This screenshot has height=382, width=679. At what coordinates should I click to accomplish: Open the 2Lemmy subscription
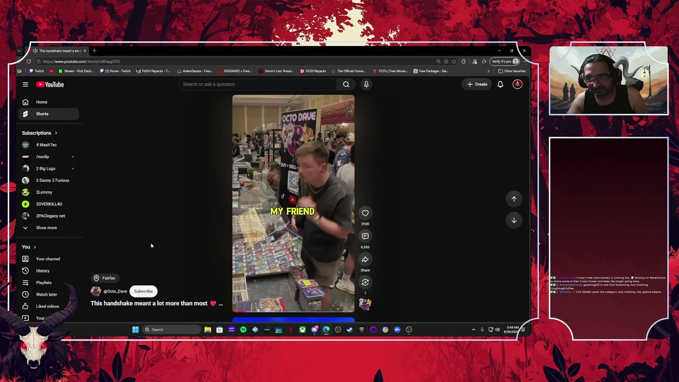[49, 192]
